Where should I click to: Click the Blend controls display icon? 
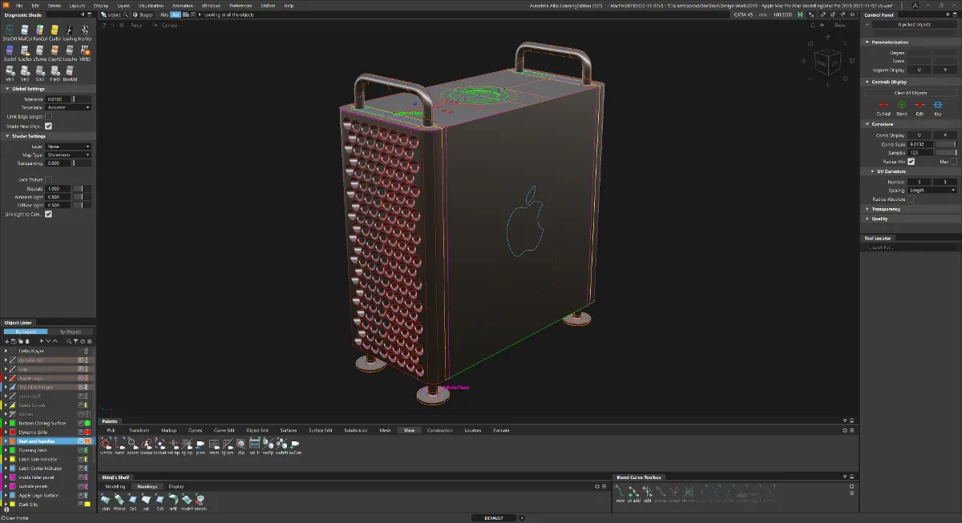click(901, 106)
